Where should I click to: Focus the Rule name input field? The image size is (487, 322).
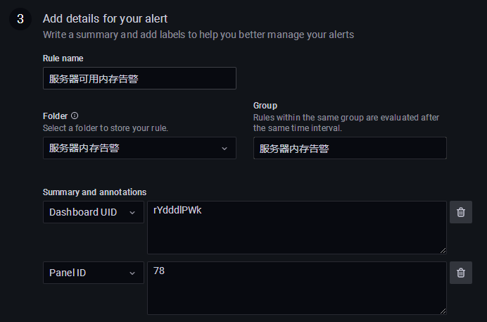coord(139,78)
